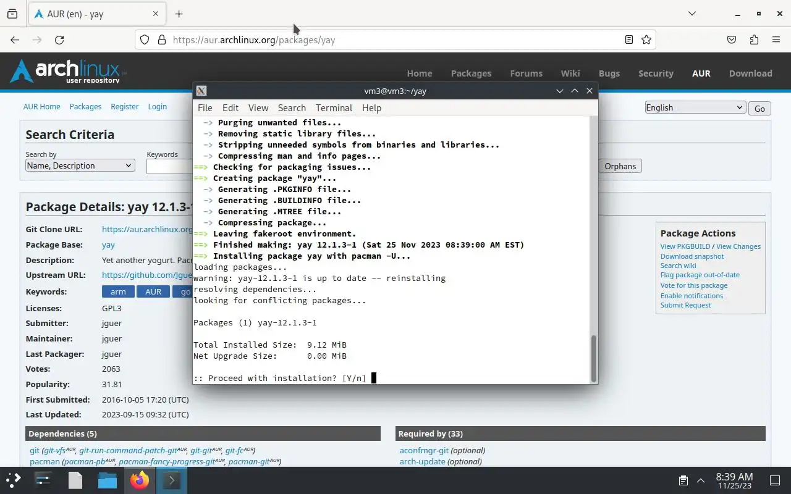
Task: Open the Download navigation link
Action: [750, 73]
